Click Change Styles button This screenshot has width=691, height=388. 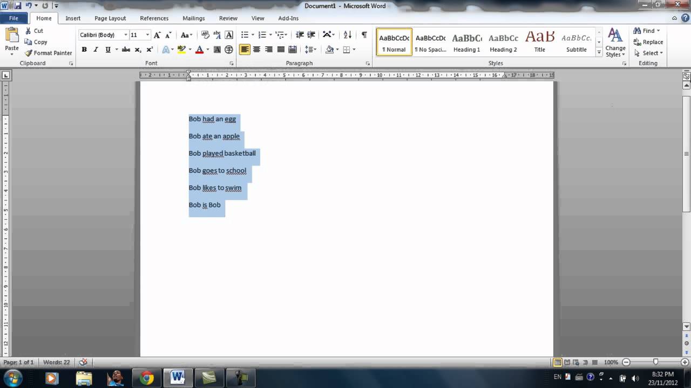[x=615, y=42]
